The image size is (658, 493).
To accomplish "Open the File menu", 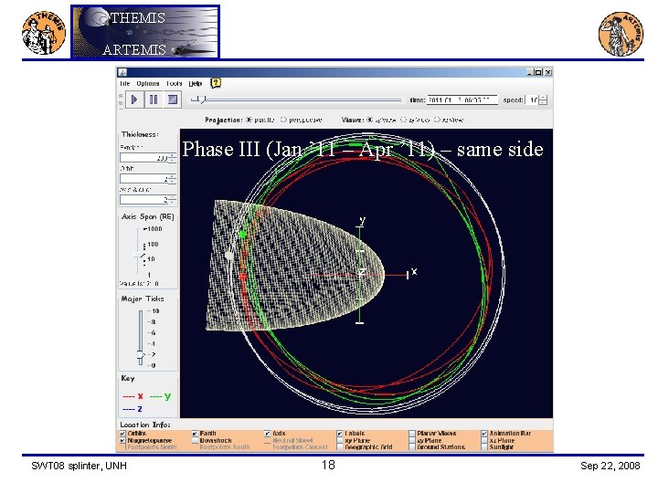I will [125, 83].
